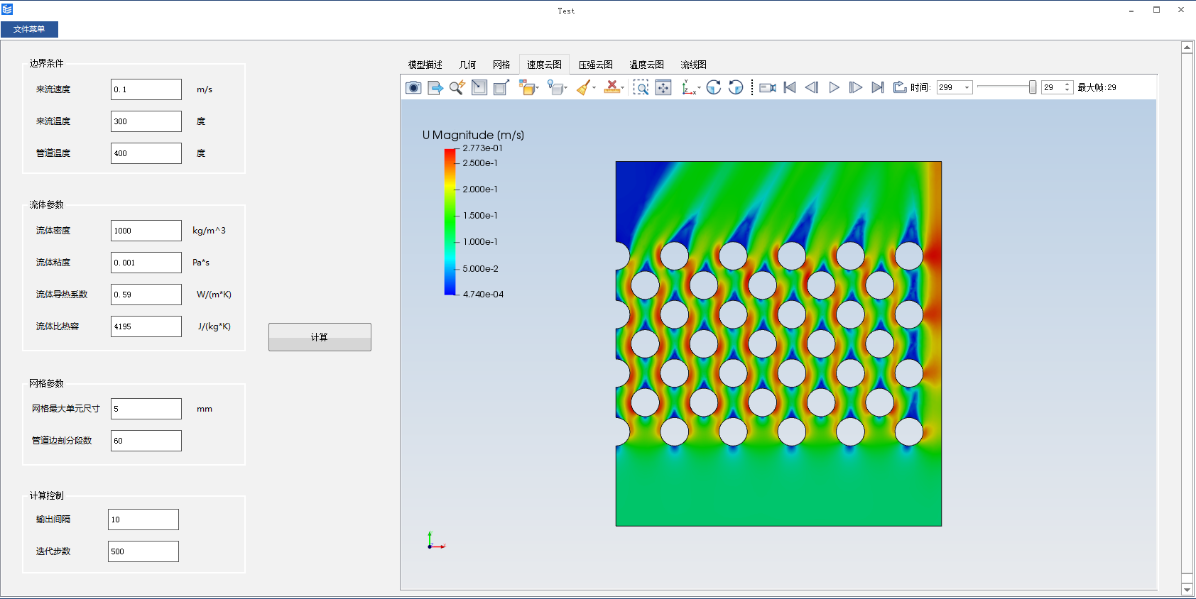
Task: Rotate view counterclockwise icon
Action: (x=736, y=87)
